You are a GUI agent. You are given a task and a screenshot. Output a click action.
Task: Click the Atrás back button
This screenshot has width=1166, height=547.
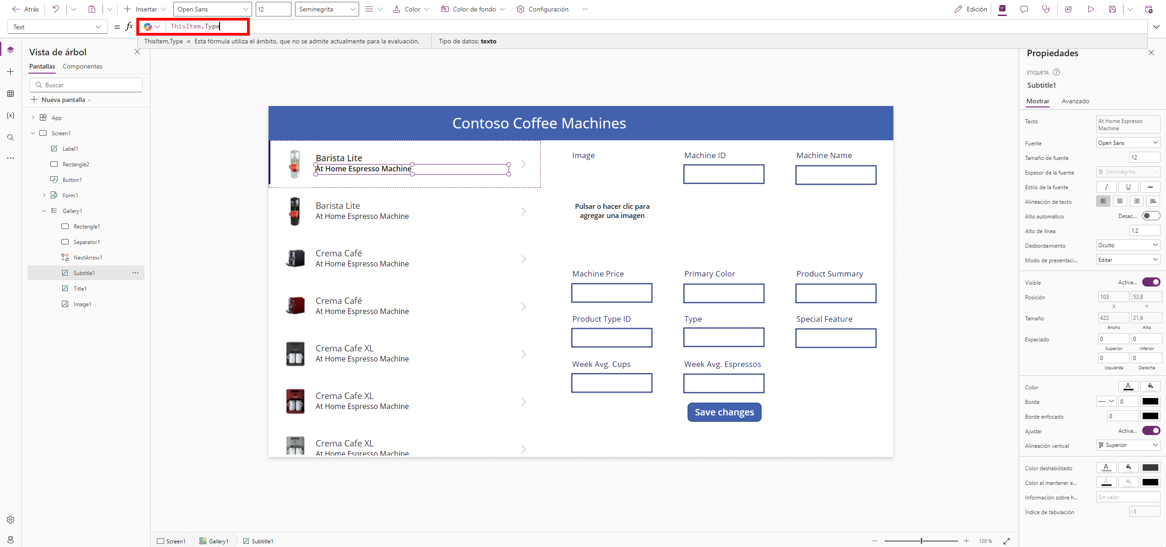coord(26,9)
